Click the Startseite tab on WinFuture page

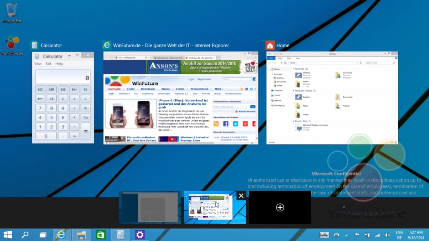(114, 89)
